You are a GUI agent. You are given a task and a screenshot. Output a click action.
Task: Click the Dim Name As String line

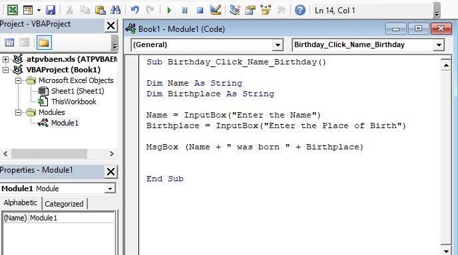click(194, 84)
